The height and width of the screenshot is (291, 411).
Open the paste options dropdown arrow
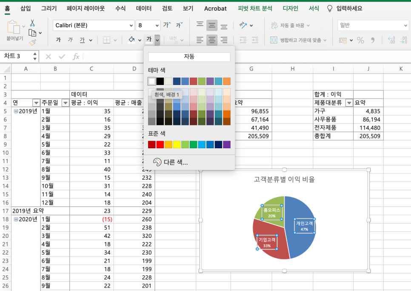pos(23,26)
